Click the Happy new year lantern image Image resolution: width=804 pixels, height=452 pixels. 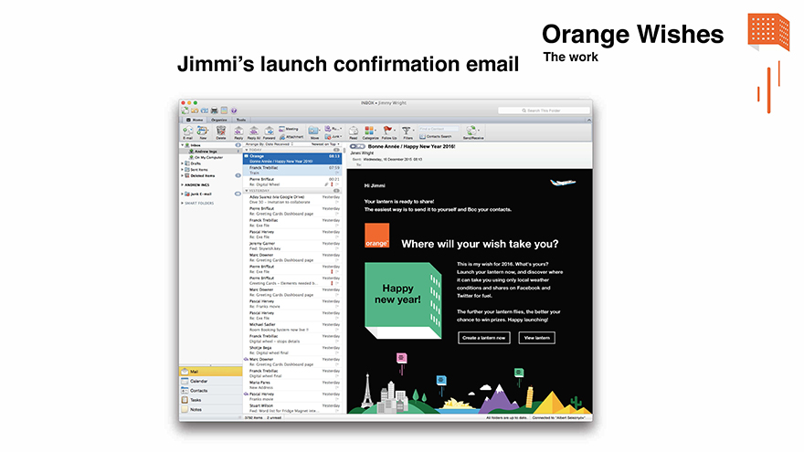[403, 300]
